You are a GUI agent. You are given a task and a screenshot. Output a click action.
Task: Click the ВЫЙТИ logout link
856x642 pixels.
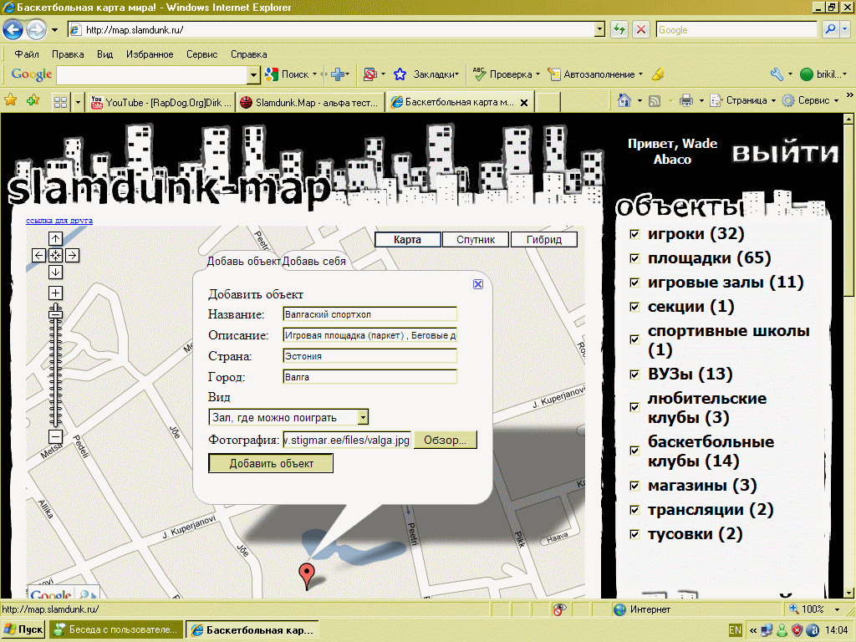[x=785, y=154]
